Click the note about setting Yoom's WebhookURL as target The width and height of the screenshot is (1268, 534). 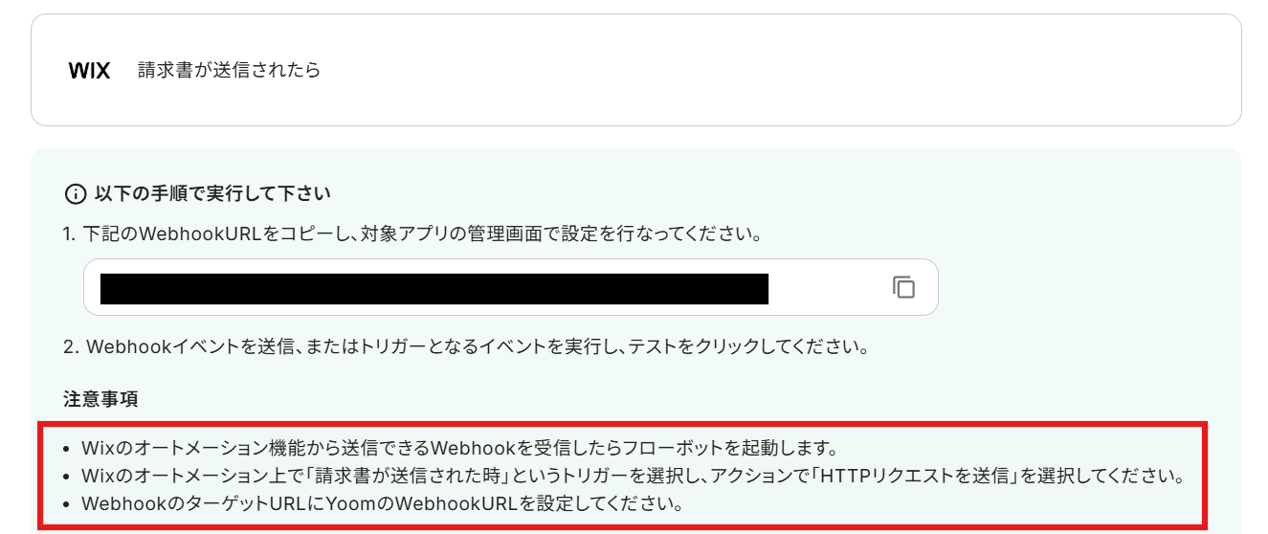pyautogui.click(x=382, y=503)
